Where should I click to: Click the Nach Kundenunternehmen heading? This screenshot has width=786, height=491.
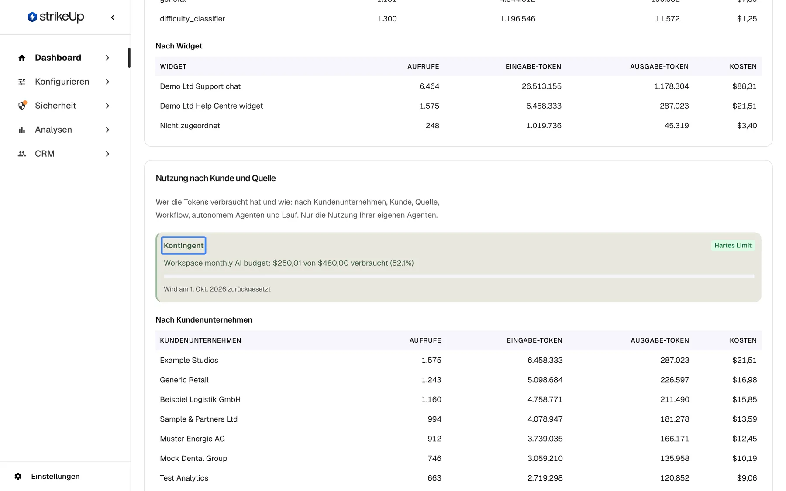tap(204, 320)
